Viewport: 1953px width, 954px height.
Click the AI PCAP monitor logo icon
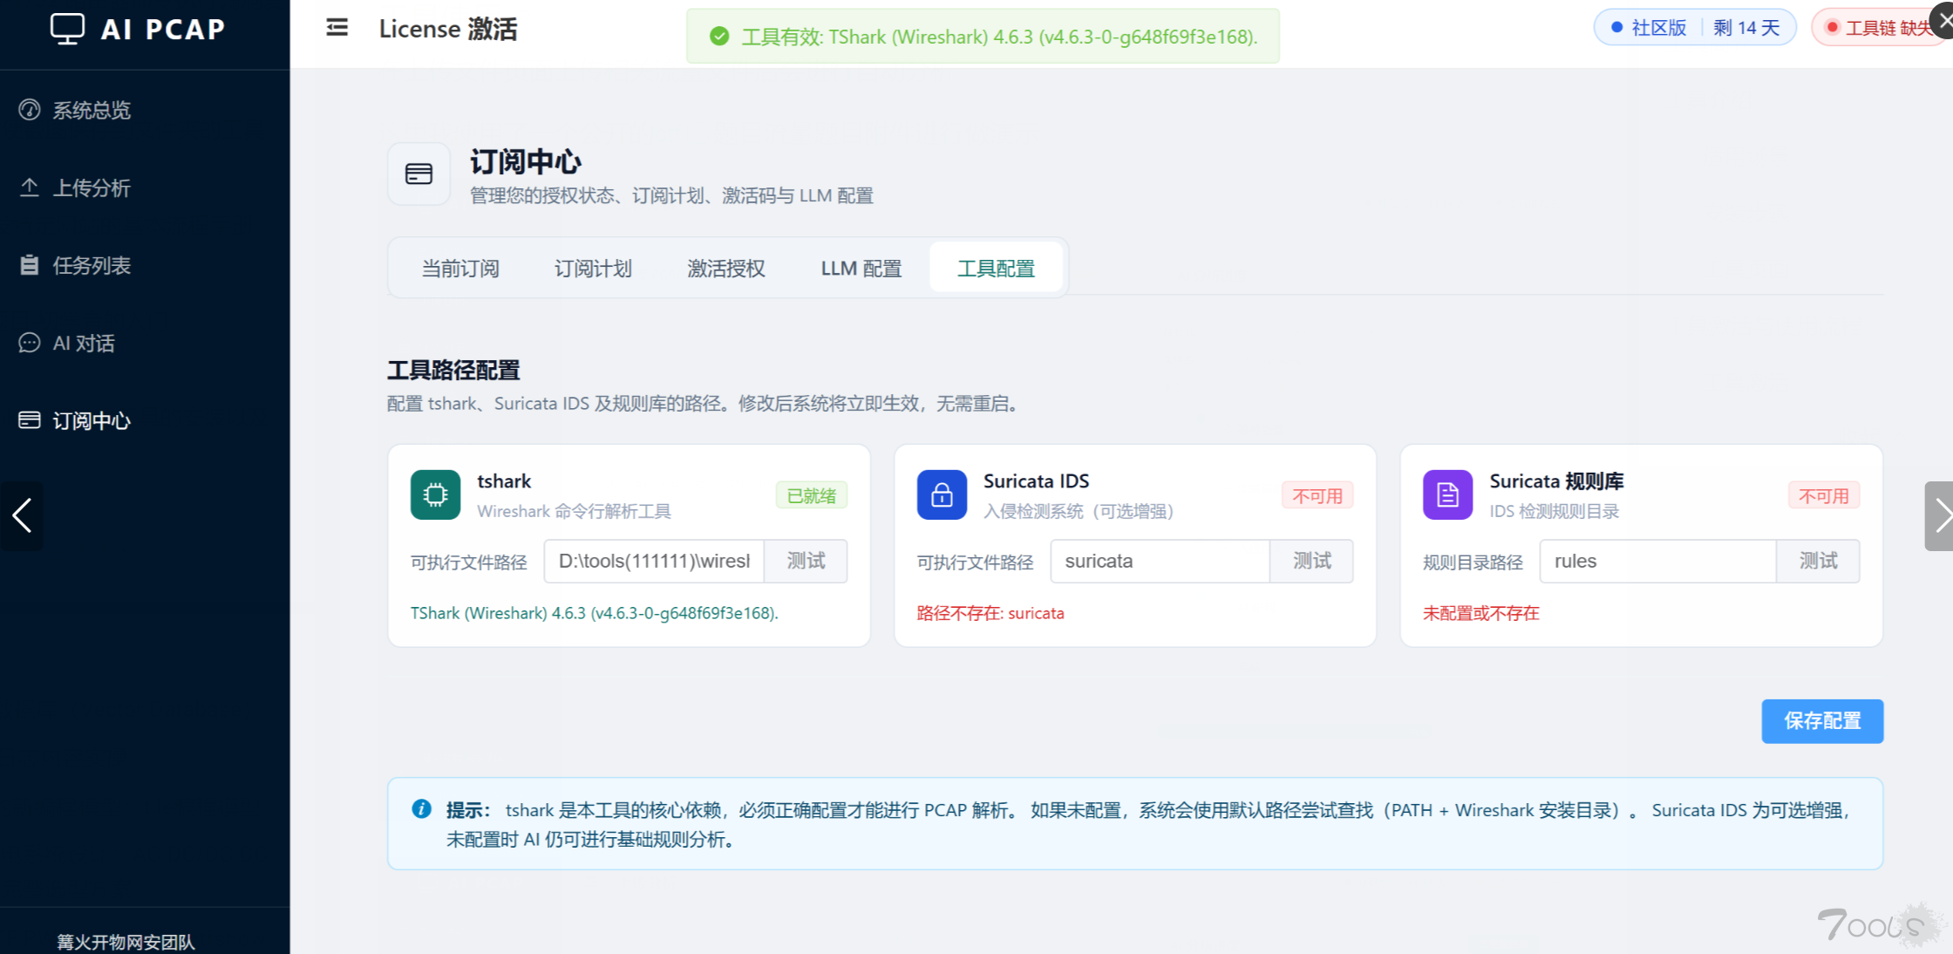coord(67,28)
